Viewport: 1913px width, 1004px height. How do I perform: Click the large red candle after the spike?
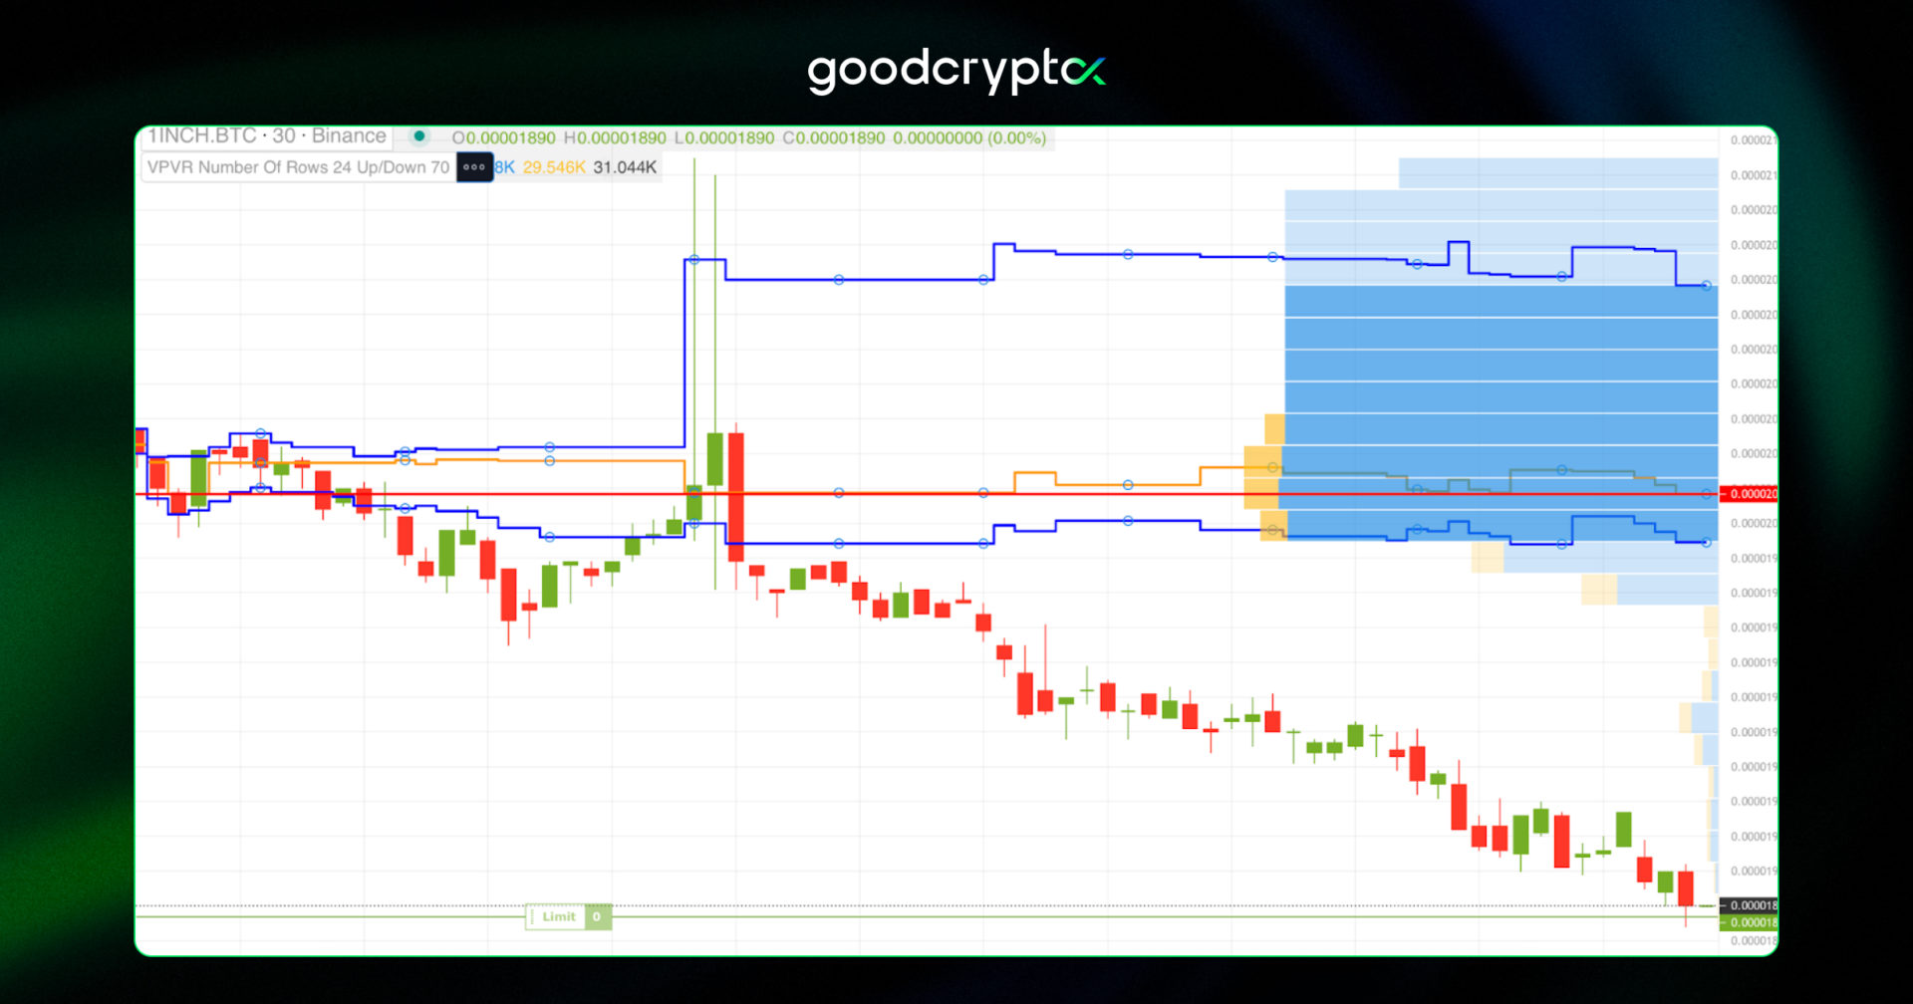[x=736, y=497]
